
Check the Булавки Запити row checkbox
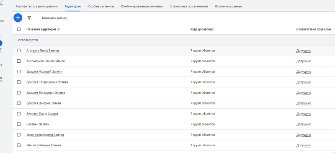(19, 124)
